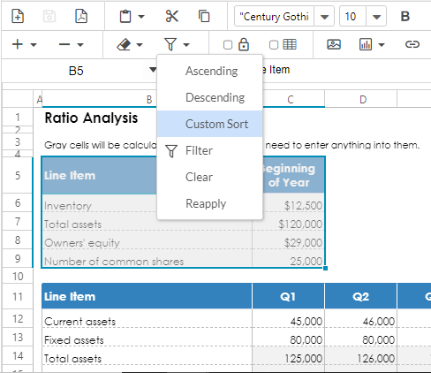Select the Q1 header cell
The height and width of the screenshot is (373, 431).
tap(288, 296)
